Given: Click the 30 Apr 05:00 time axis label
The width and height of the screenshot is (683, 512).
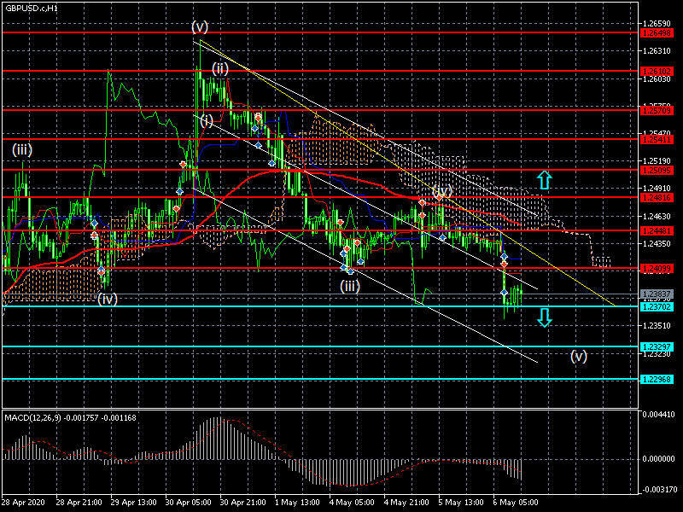Looking at the screenshot, I should click(x=188, y=502).
